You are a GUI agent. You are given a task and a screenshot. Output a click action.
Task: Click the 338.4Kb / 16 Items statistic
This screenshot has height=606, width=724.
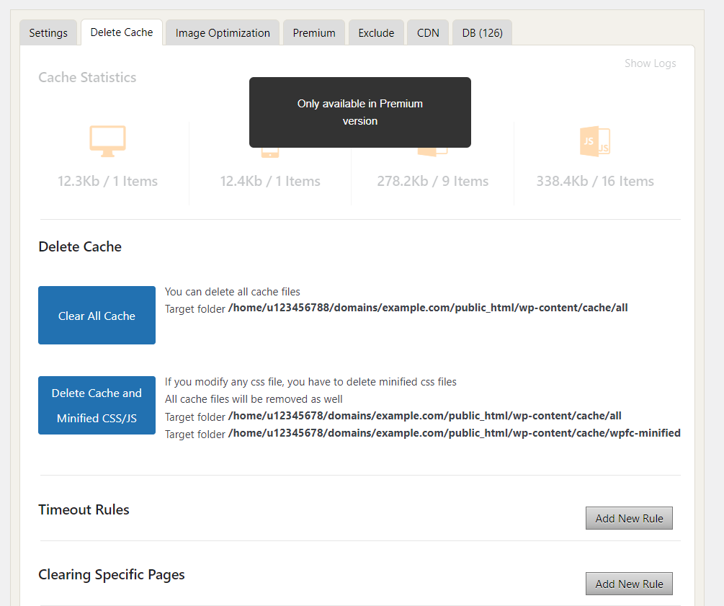[x=595, y=182]
